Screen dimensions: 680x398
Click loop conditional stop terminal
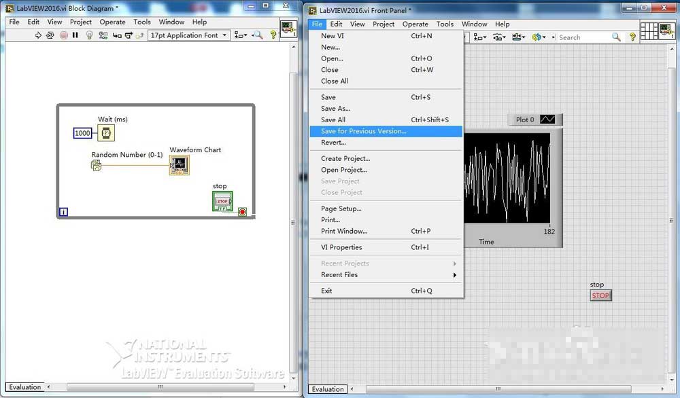pyautogui.click(x=243, y=212)
